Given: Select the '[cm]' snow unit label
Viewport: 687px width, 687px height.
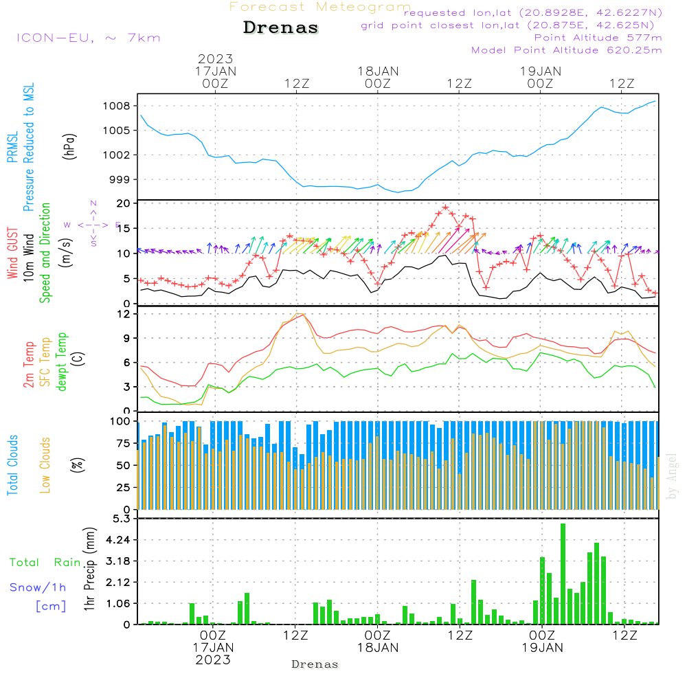Looking at the screenshot, I should [x=51, y=607].
